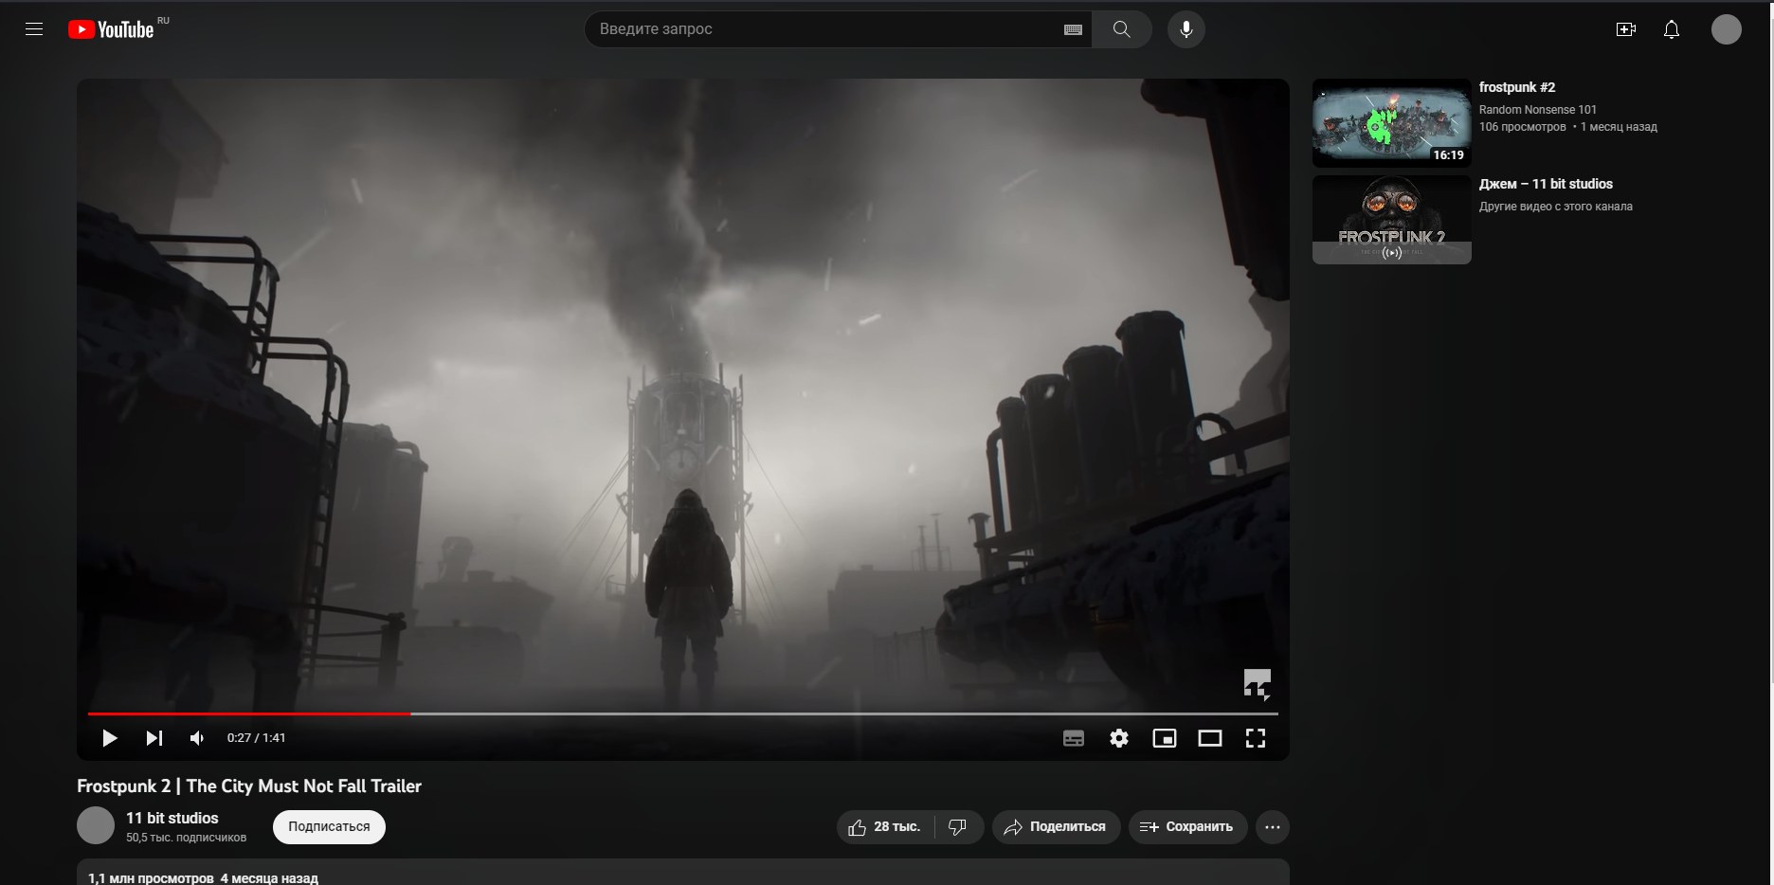Open more actions three-dot menu
The image size is (1774, 885).
point(1273,827)
